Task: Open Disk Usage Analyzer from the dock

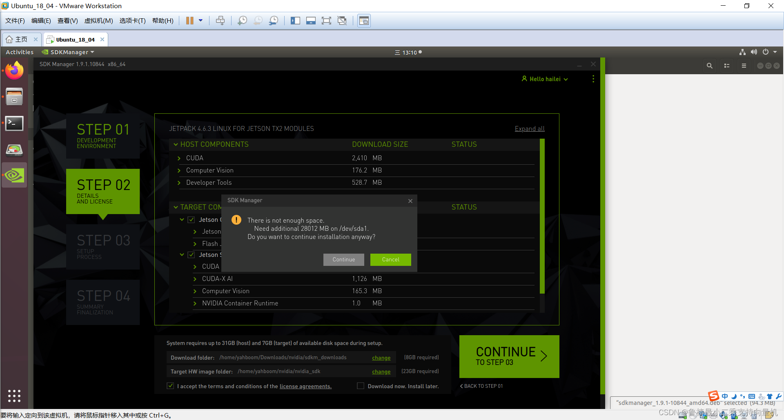Action: (x=14, y=150)
